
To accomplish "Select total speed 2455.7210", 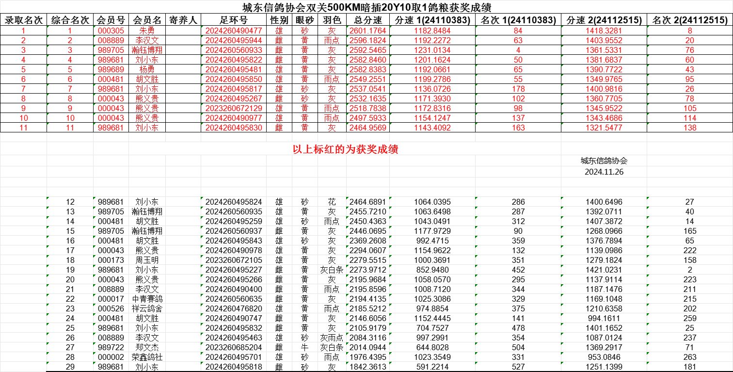I will [x=368, y=211].
